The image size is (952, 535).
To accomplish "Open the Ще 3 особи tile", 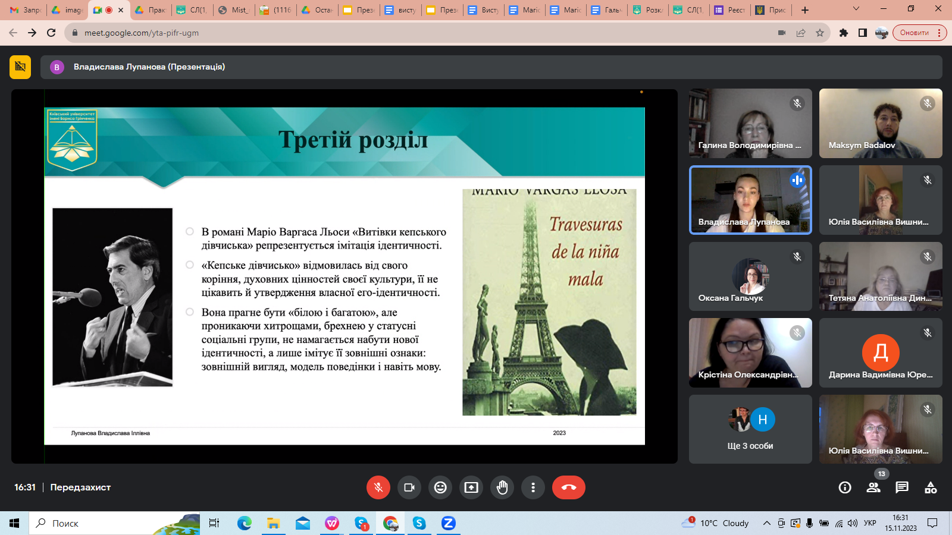I will (x=750, y=429).
